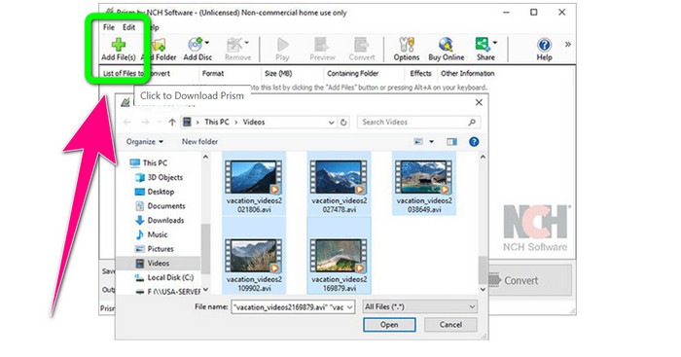Open the File name dropdown arrow
This screenshot has height=357, width=681.
click(350, 307)
